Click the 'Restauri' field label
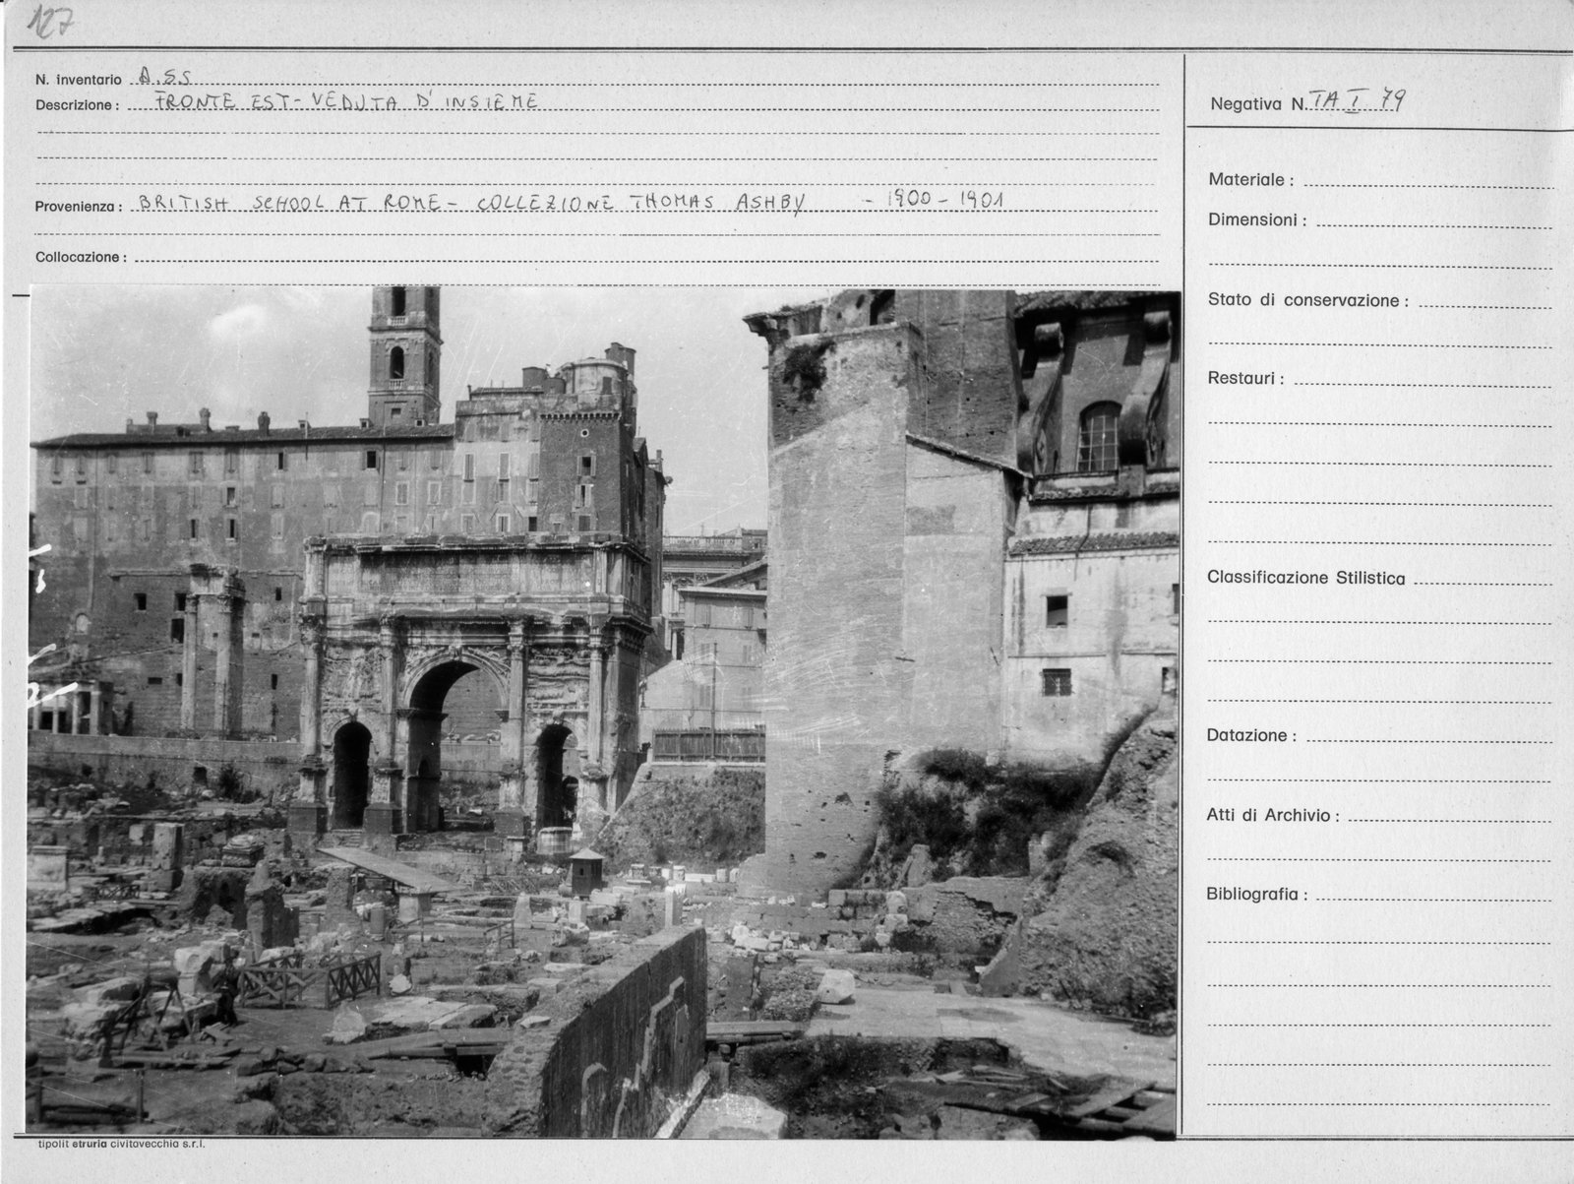Screen dimensions: 1574x1184 tap(1245, 378)
